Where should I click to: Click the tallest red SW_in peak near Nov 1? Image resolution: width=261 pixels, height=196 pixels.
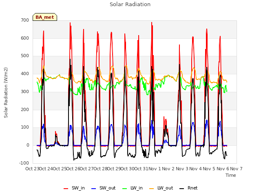pos(152,23)
